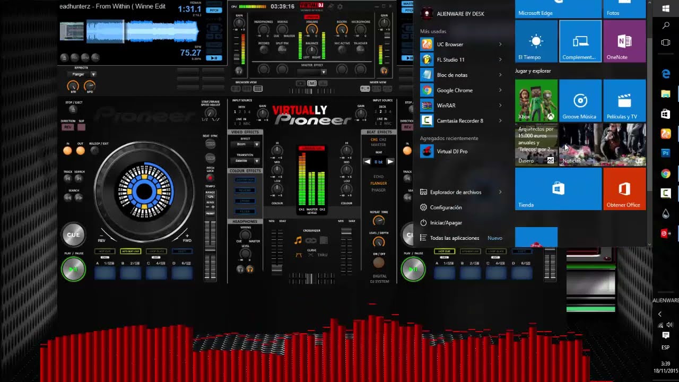Expand Explorador de archivos submenu arrow
679x382 pixels.
coord(500,192)
